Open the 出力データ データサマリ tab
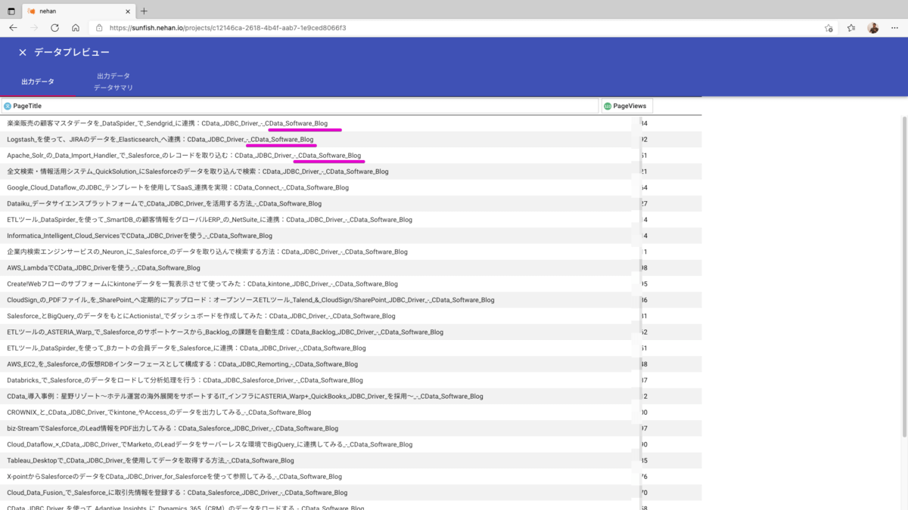The height and width of the screenshot is (510, 908). pyautogui.click(x=113, y=82)
